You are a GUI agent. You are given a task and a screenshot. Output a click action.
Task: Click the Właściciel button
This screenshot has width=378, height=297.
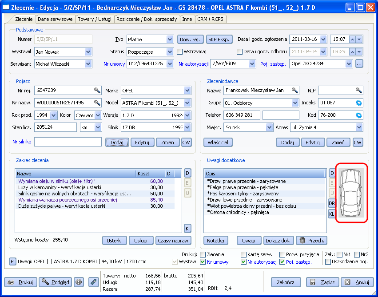(x=218, y=143)
